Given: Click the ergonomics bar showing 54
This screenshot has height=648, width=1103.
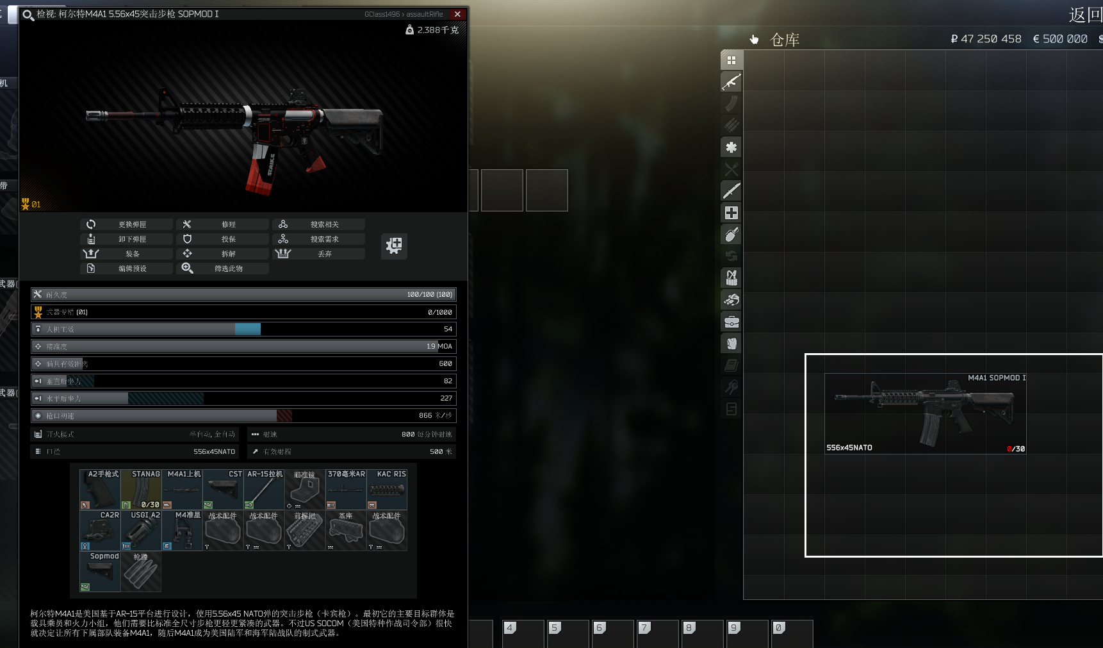Looking at the screenshot, I should point(243,329).
